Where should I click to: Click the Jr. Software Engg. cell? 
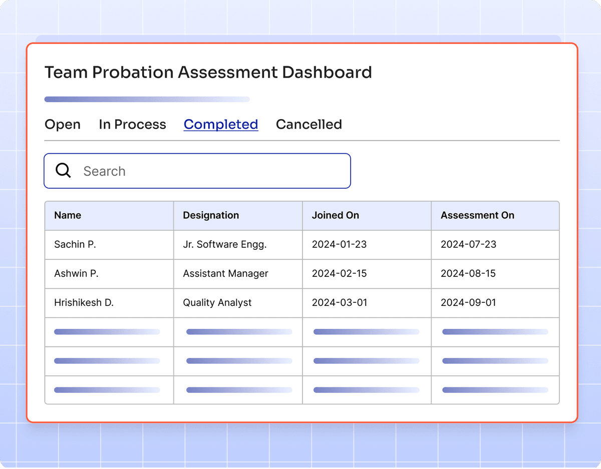point(238,245)
